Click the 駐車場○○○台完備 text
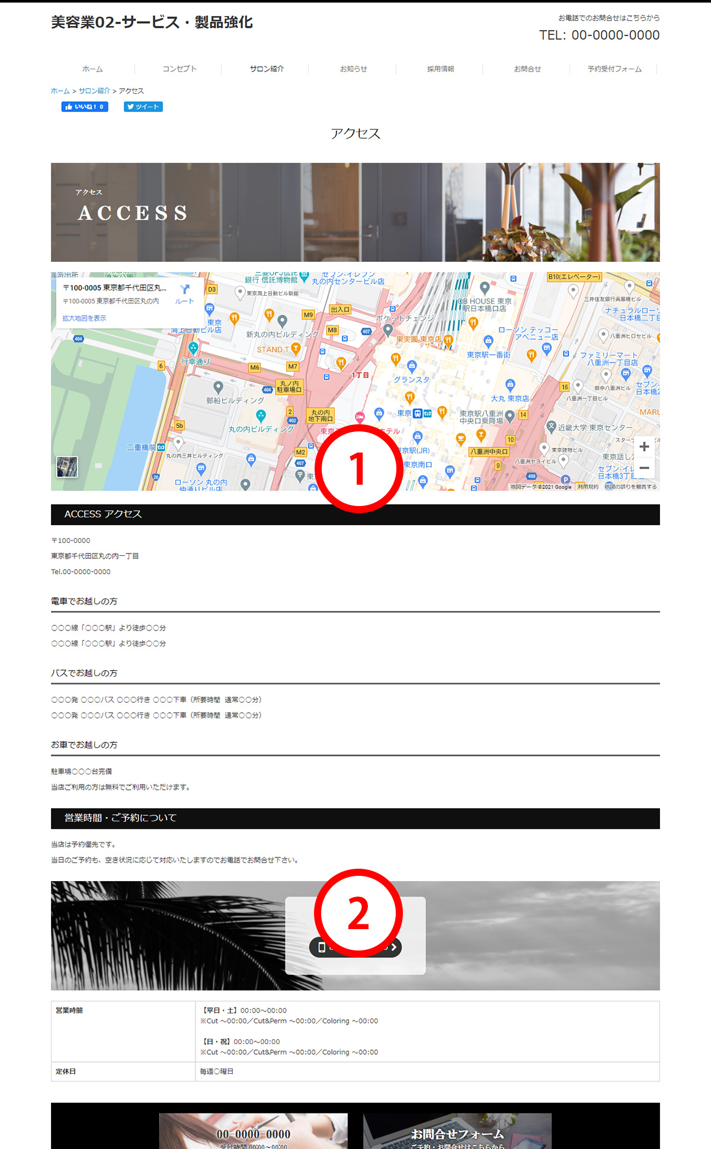 pyautogui.click(x=81, y=772)
